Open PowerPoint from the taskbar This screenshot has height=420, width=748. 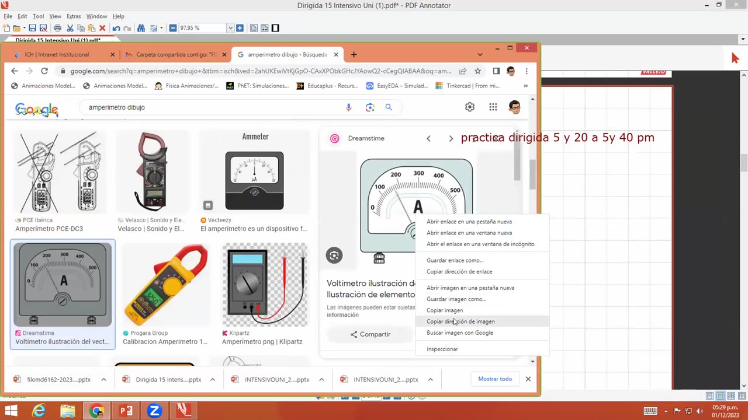tap(126, 411)
